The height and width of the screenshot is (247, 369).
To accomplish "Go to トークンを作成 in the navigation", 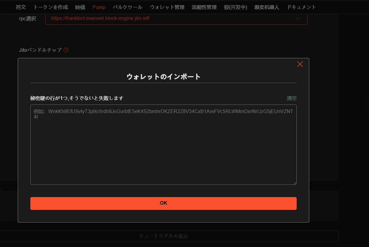I will point(51,7).
